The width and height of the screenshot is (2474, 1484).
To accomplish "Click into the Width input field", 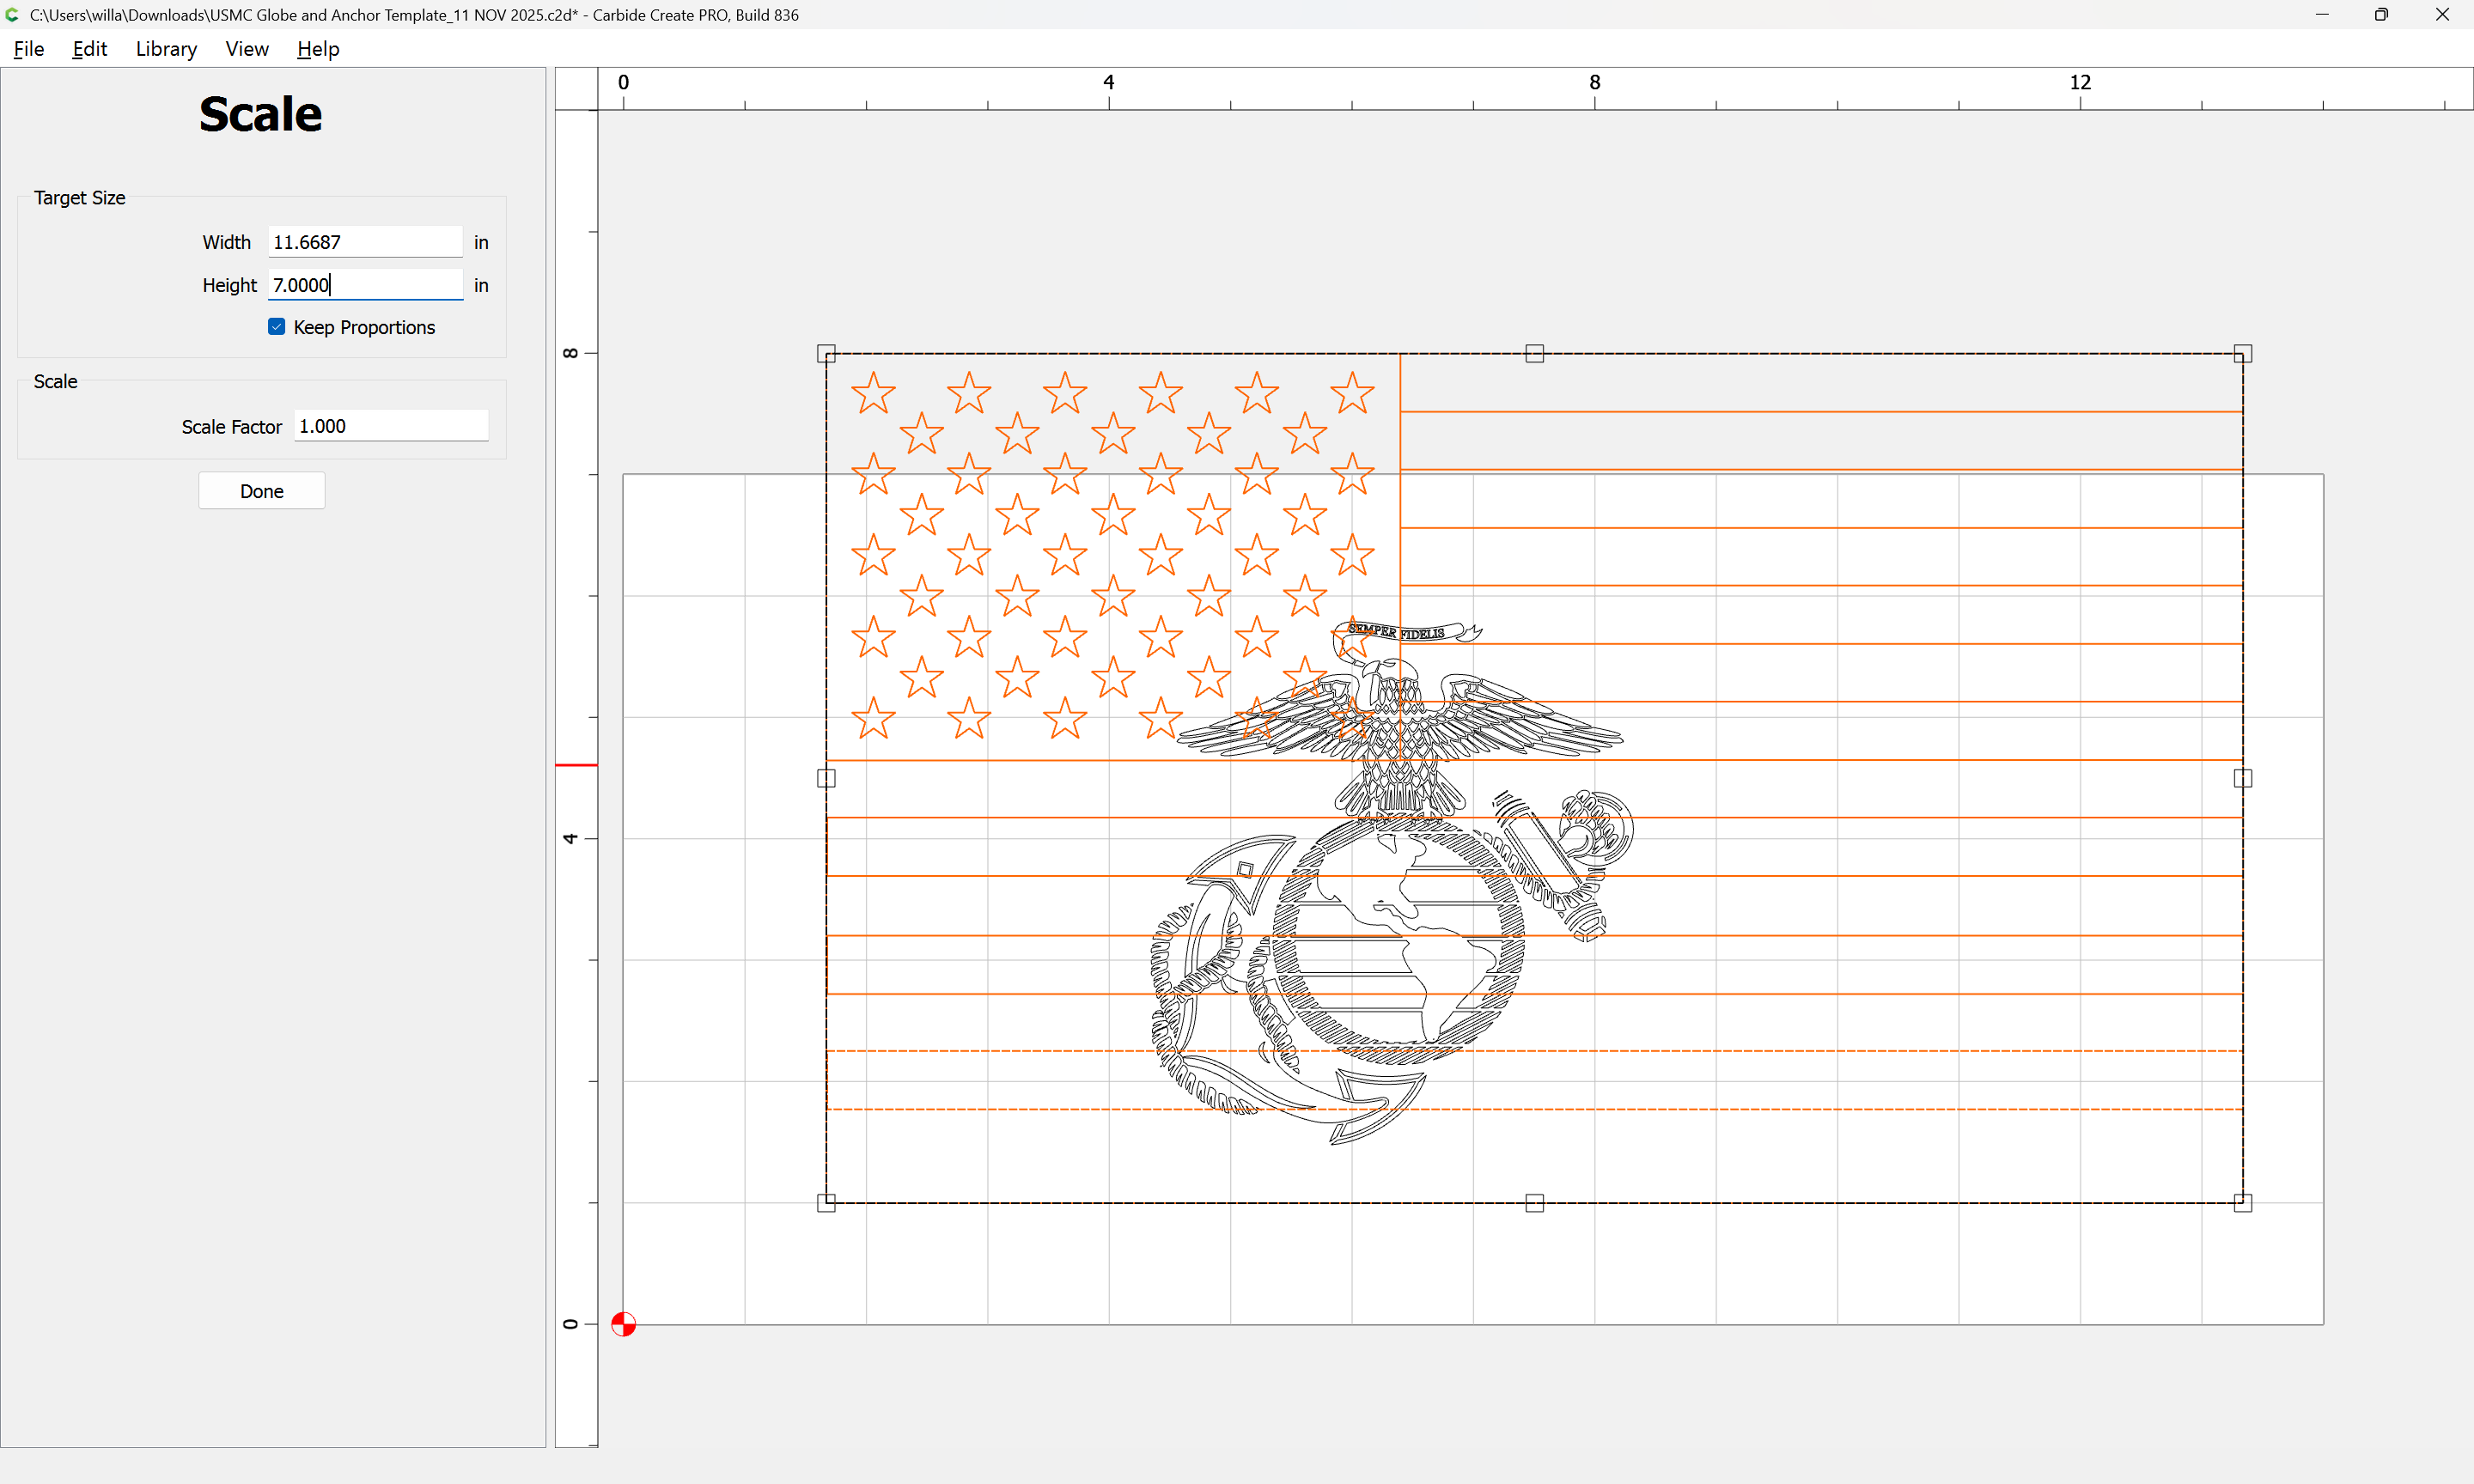I will [364, 242].
